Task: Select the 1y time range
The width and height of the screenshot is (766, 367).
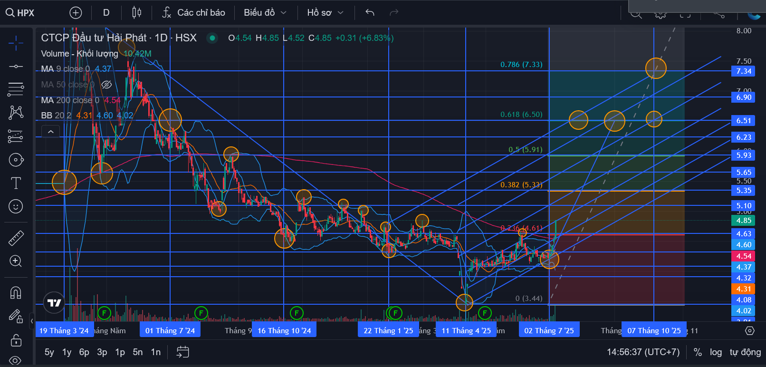Action: coord(67,352)
